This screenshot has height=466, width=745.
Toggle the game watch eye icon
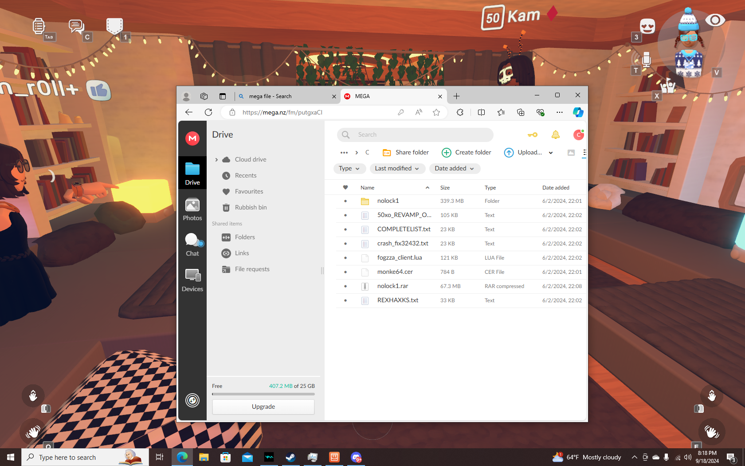click(x=715, y=20)
